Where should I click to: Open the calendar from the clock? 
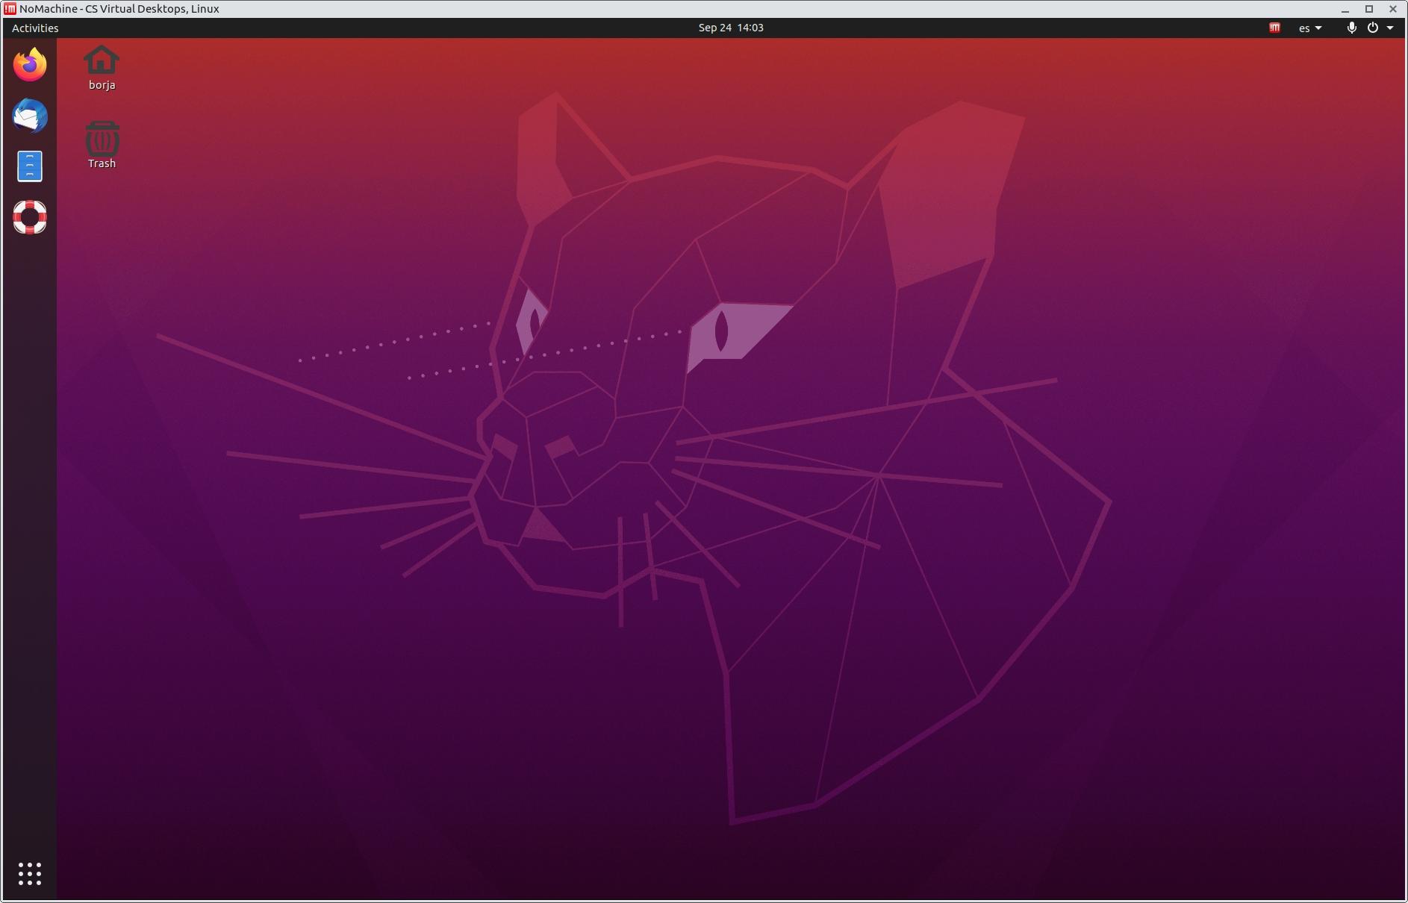pyautogui.click(x=730, y=28)
